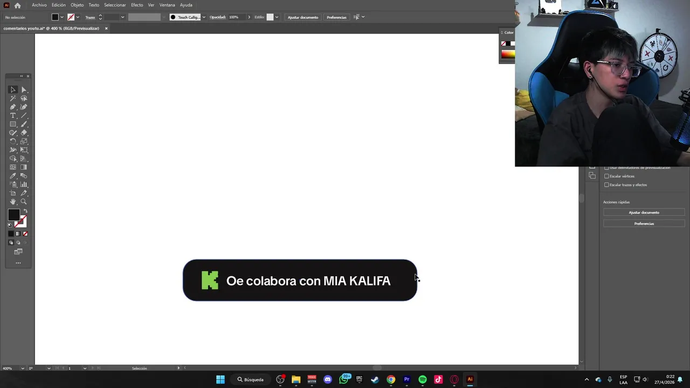Select the Paintbrush tool
Screen dimensions: 690x388
pyautogui.click(x=24, y=124)
